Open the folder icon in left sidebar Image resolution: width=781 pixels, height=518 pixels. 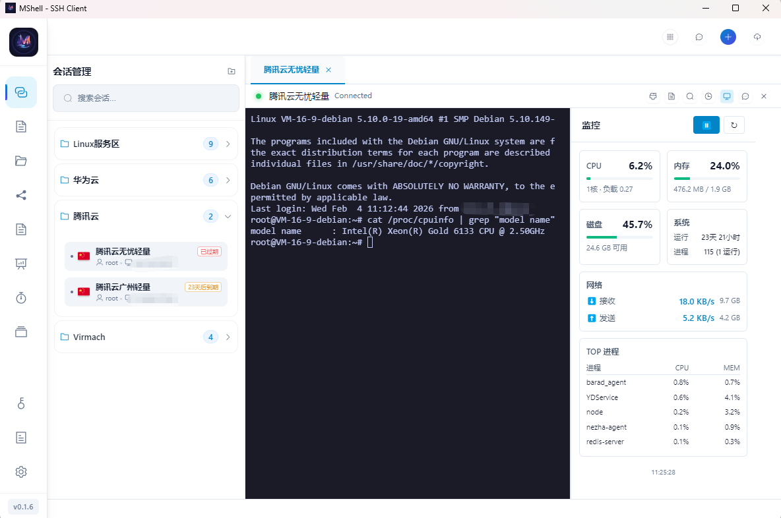click(x=21, y=161)
